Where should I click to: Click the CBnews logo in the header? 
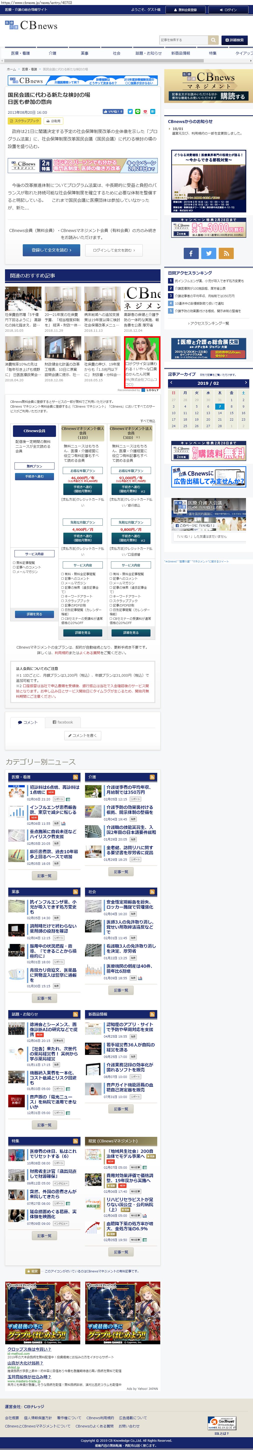pos(31,25)
